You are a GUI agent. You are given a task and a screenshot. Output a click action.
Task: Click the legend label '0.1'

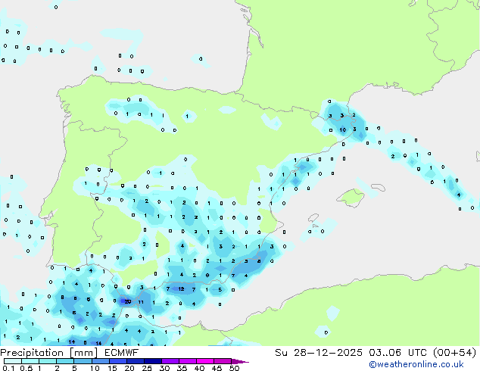click(8, 368)
